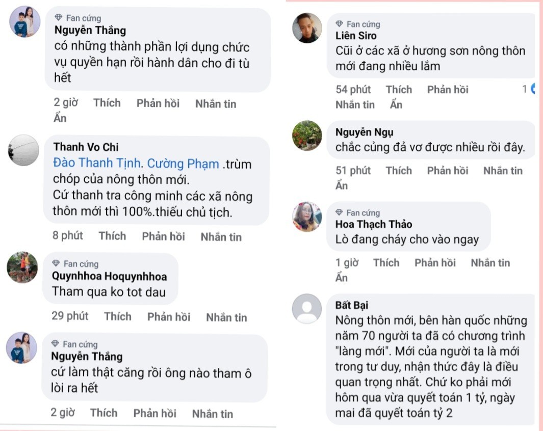Screen dimensions: 543x431
Task: Click Bất Bại's default avatar icon
Action: pyautogui.click(x=307, y=308)
